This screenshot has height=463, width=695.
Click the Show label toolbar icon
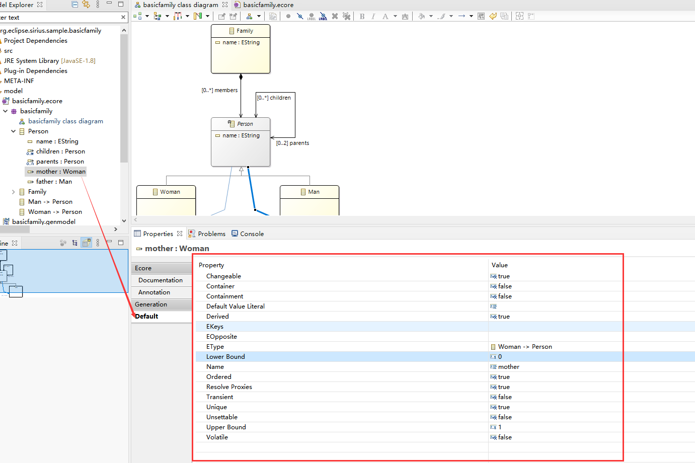tap(312, 16)
